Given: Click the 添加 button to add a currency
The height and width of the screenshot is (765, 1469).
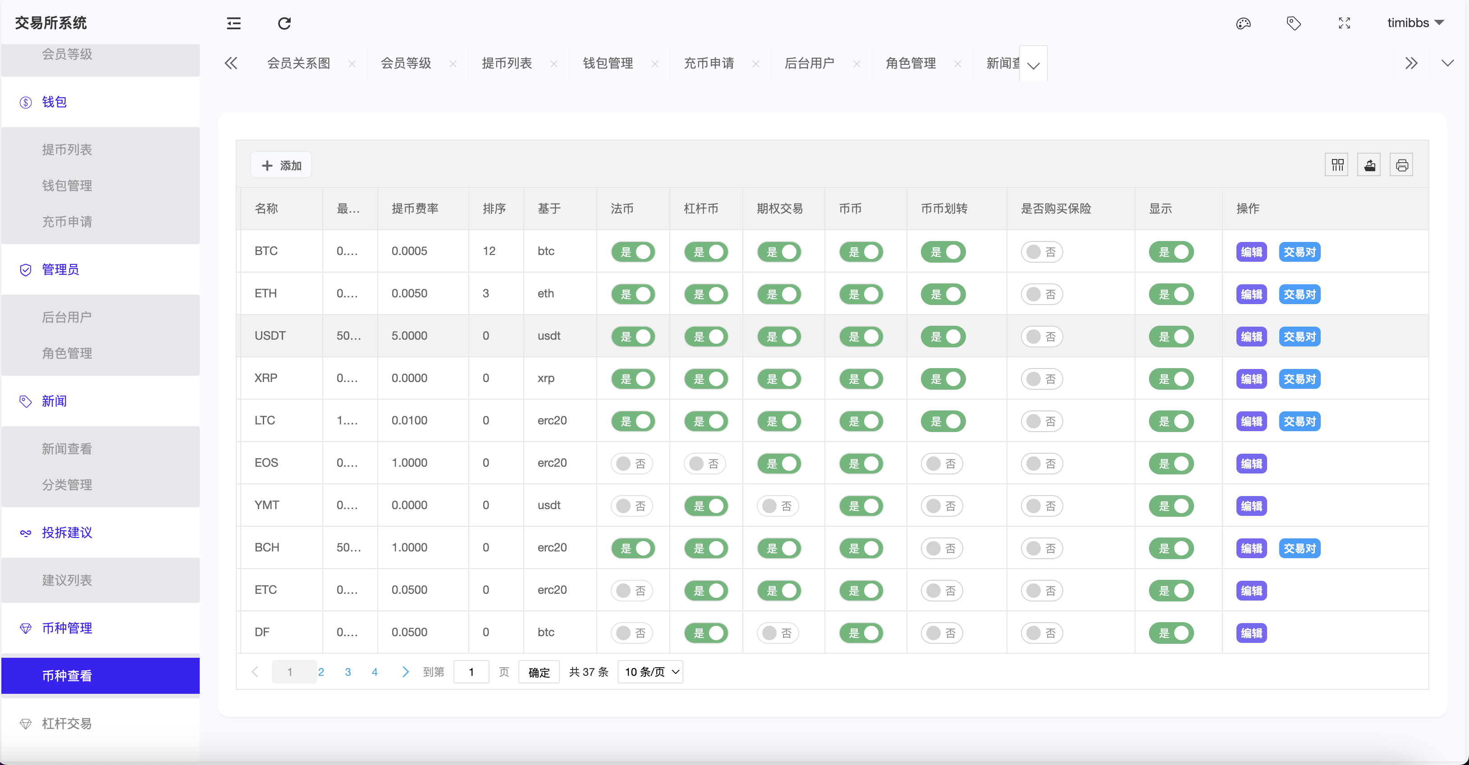Looking at the screenshot, I should [x=280, y=165].
